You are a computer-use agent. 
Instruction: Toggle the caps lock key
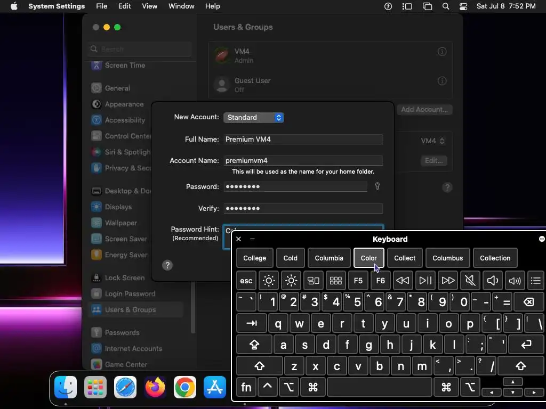tap(254, 345)
